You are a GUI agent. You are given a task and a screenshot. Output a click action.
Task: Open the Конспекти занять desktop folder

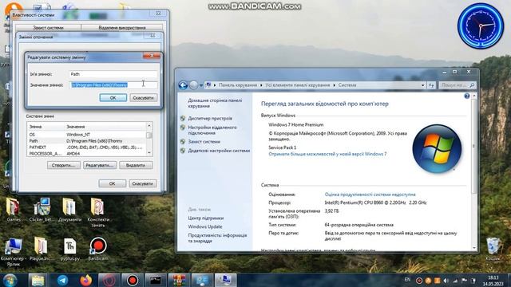(97, 212)
